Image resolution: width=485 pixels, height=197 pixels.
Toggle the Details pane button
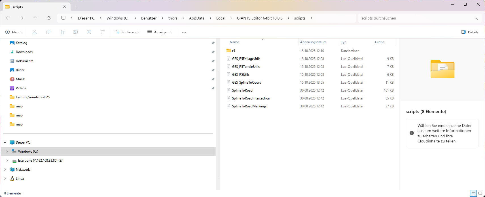pos(470,32)
